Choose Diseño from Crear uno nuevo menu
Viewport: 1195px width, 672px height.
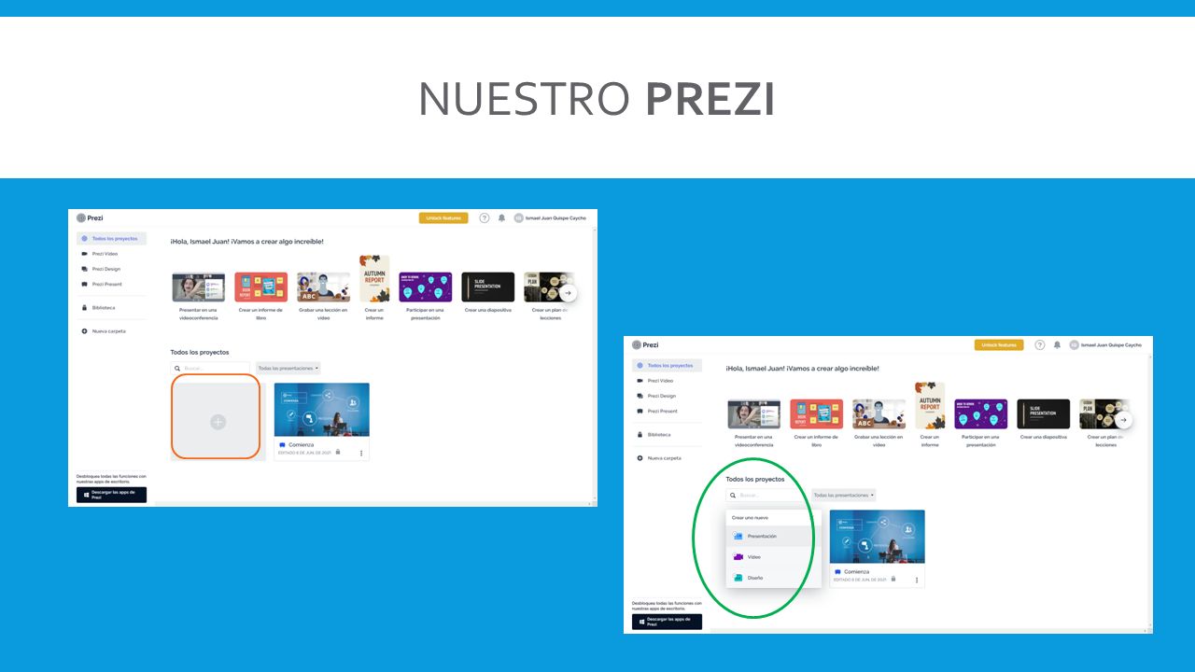[x=773, y=578]
